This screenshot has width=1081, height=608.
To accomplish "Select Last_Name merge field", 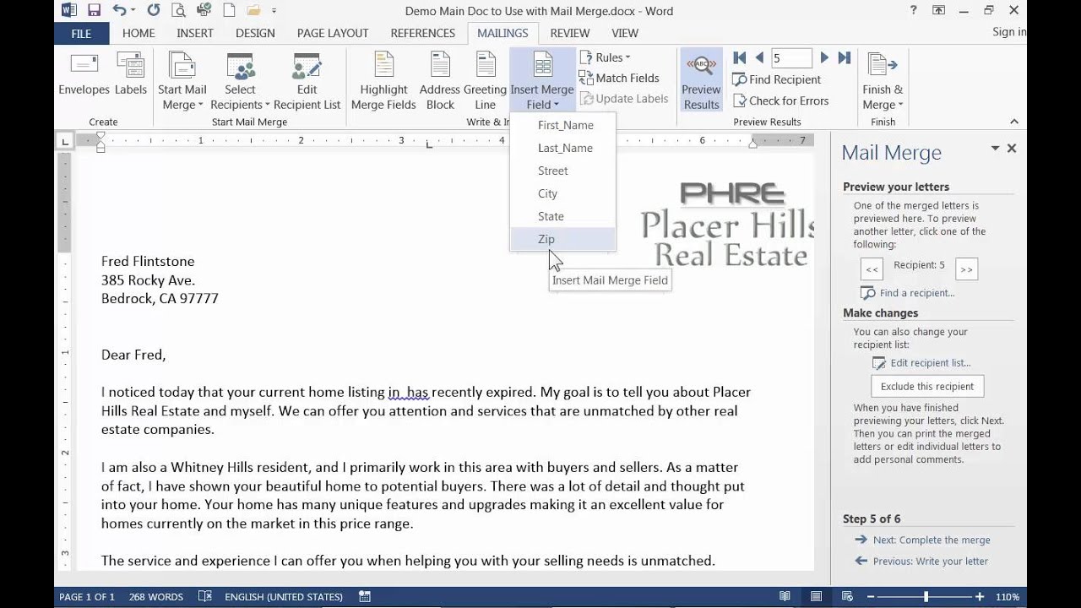I will coord(562,148).
